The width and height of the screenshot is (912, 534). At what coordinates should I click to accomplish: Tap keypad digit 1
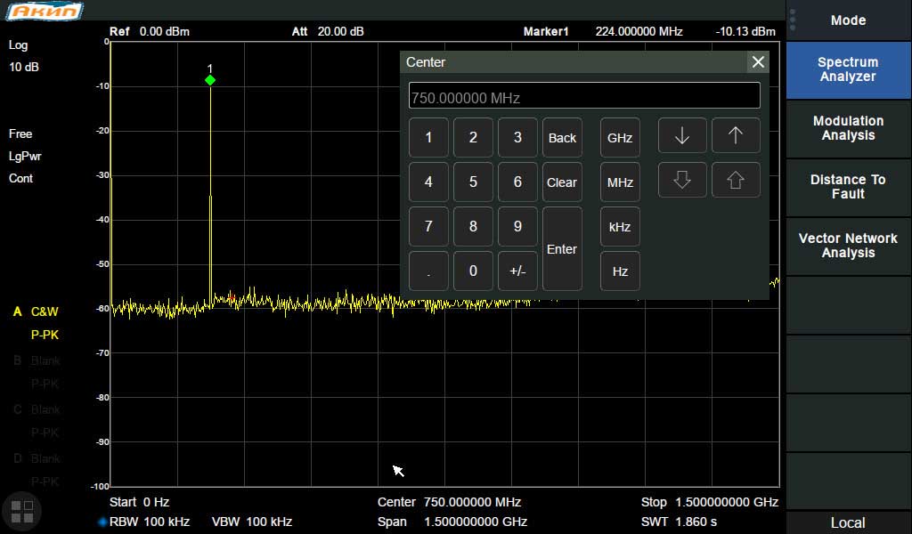pyautogui.click(x=428, y=138)
